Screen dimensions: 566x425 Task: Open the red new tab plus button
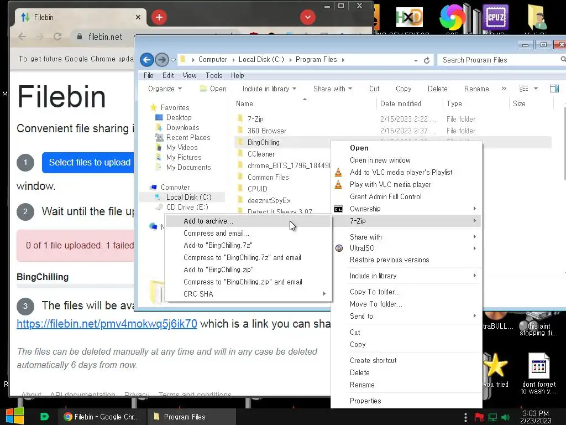point(159,17)
